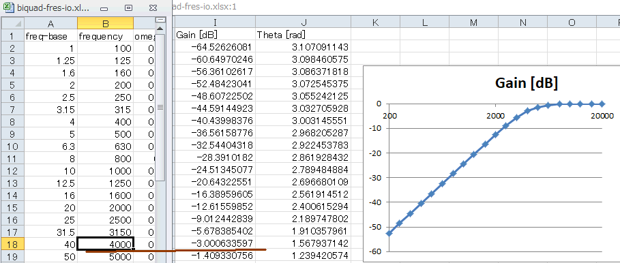The width and height of the screenshot is (620, 263).
Task: Click the 'Theta [rad]' header cell
Action: (303, 35)
